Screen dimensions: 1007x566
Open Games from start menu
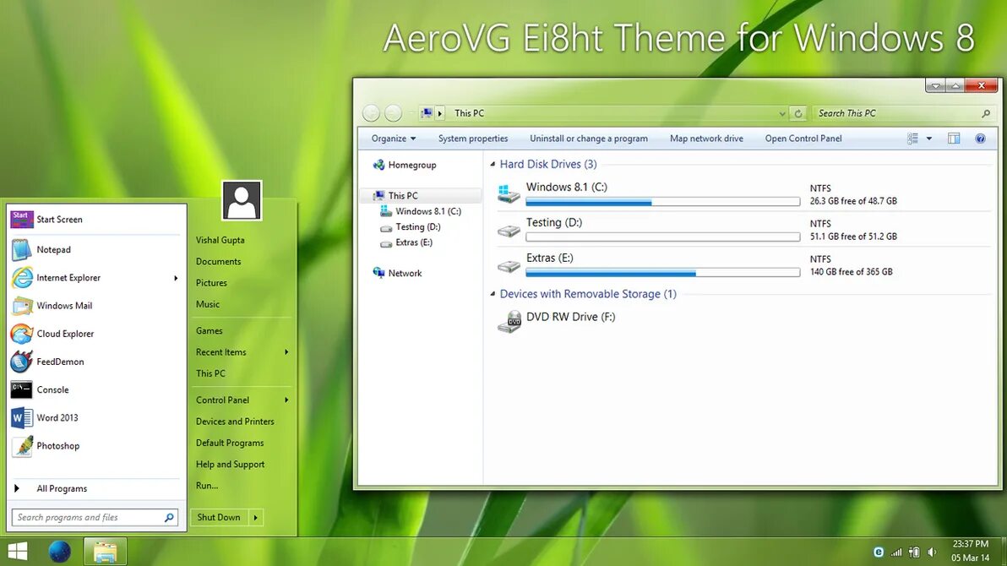tap(210, 331)
